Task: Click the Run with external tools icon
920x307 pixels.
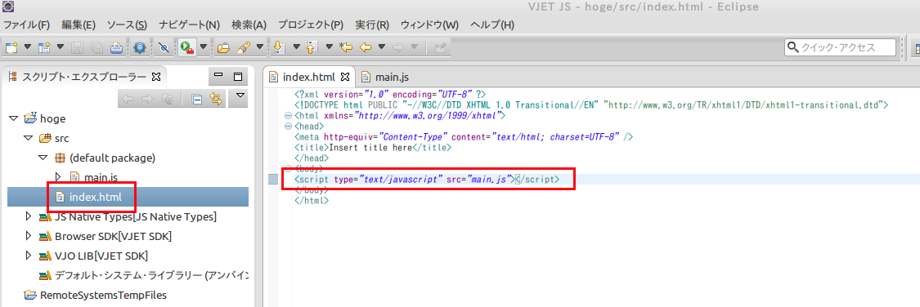Action: pos(187,47)
